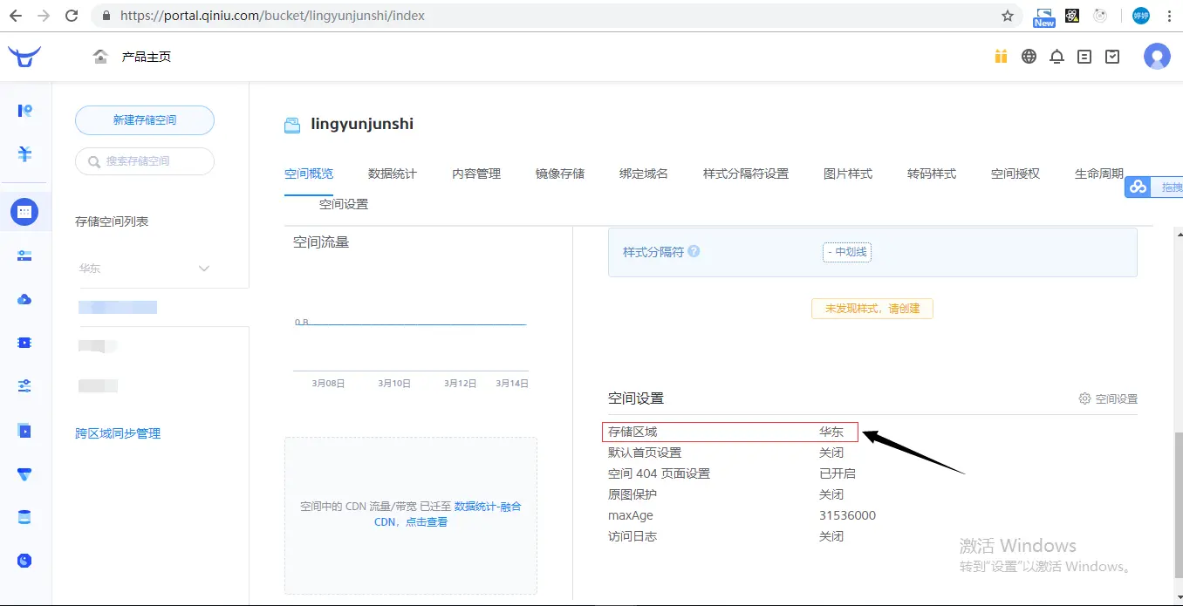Open the 图片样式 tab
This screenshot has width=1183, height=606.
click(848, 174)
